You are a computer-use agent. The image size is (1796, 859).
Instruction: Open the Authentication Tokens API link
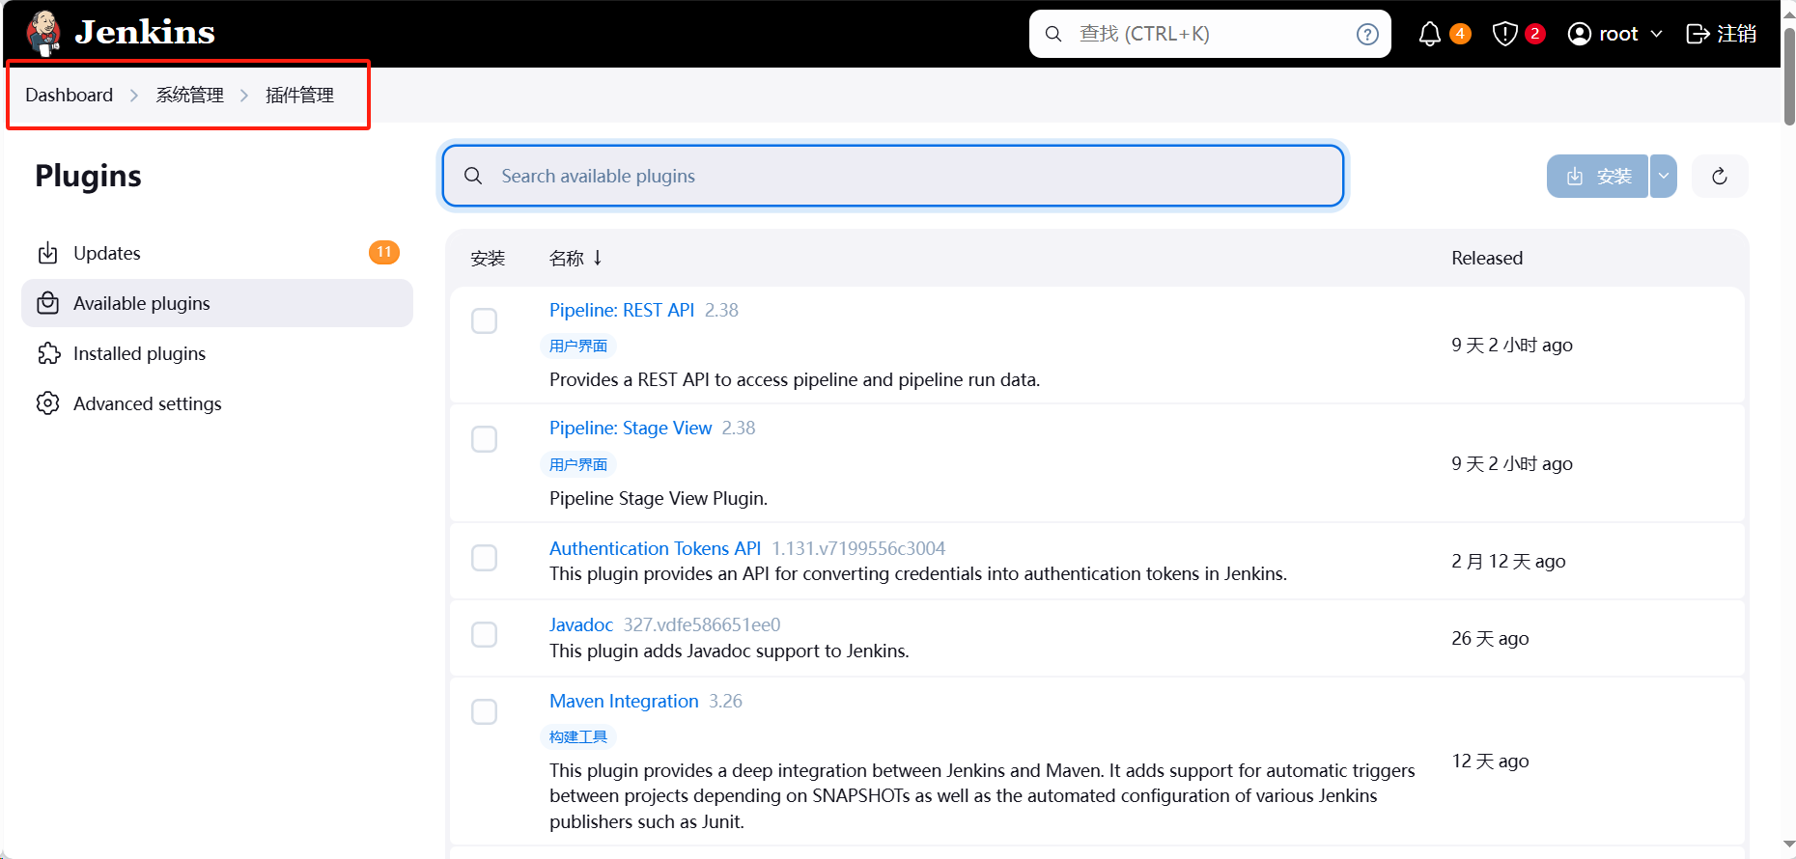[x=655, y=548]
